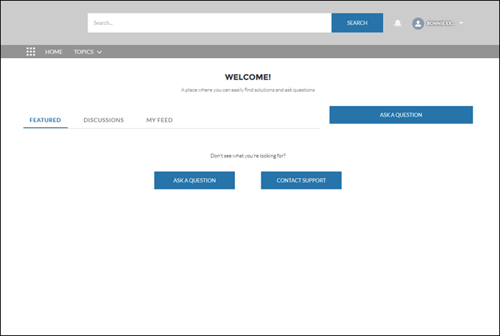Go to the Home navigation item
The width and height of the screenshot is (500, 336).
54,51
